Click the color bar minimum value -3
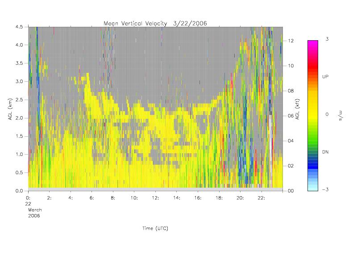The width and height of the screenshot is (353, 273). (325, 189)
